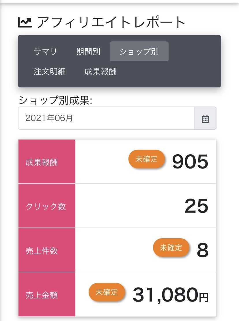The height and width of the screenshot is (321, 239).
Task: Switch to the サマリ tab
Action: click(x=45, y=52)
